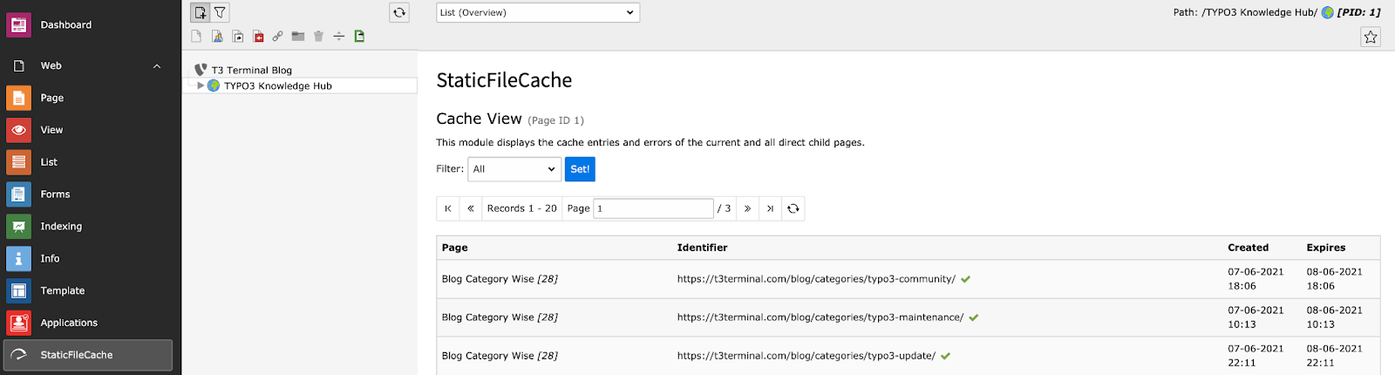Select the link (chain) page type icon
Image resolution: width=1395 pixels, height=375 pixels.
point(277,37)
